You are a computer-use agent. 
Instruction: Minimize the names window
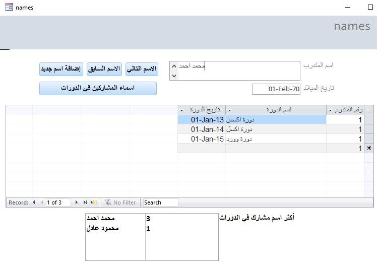pyautogui.click(x=348, y=7)
